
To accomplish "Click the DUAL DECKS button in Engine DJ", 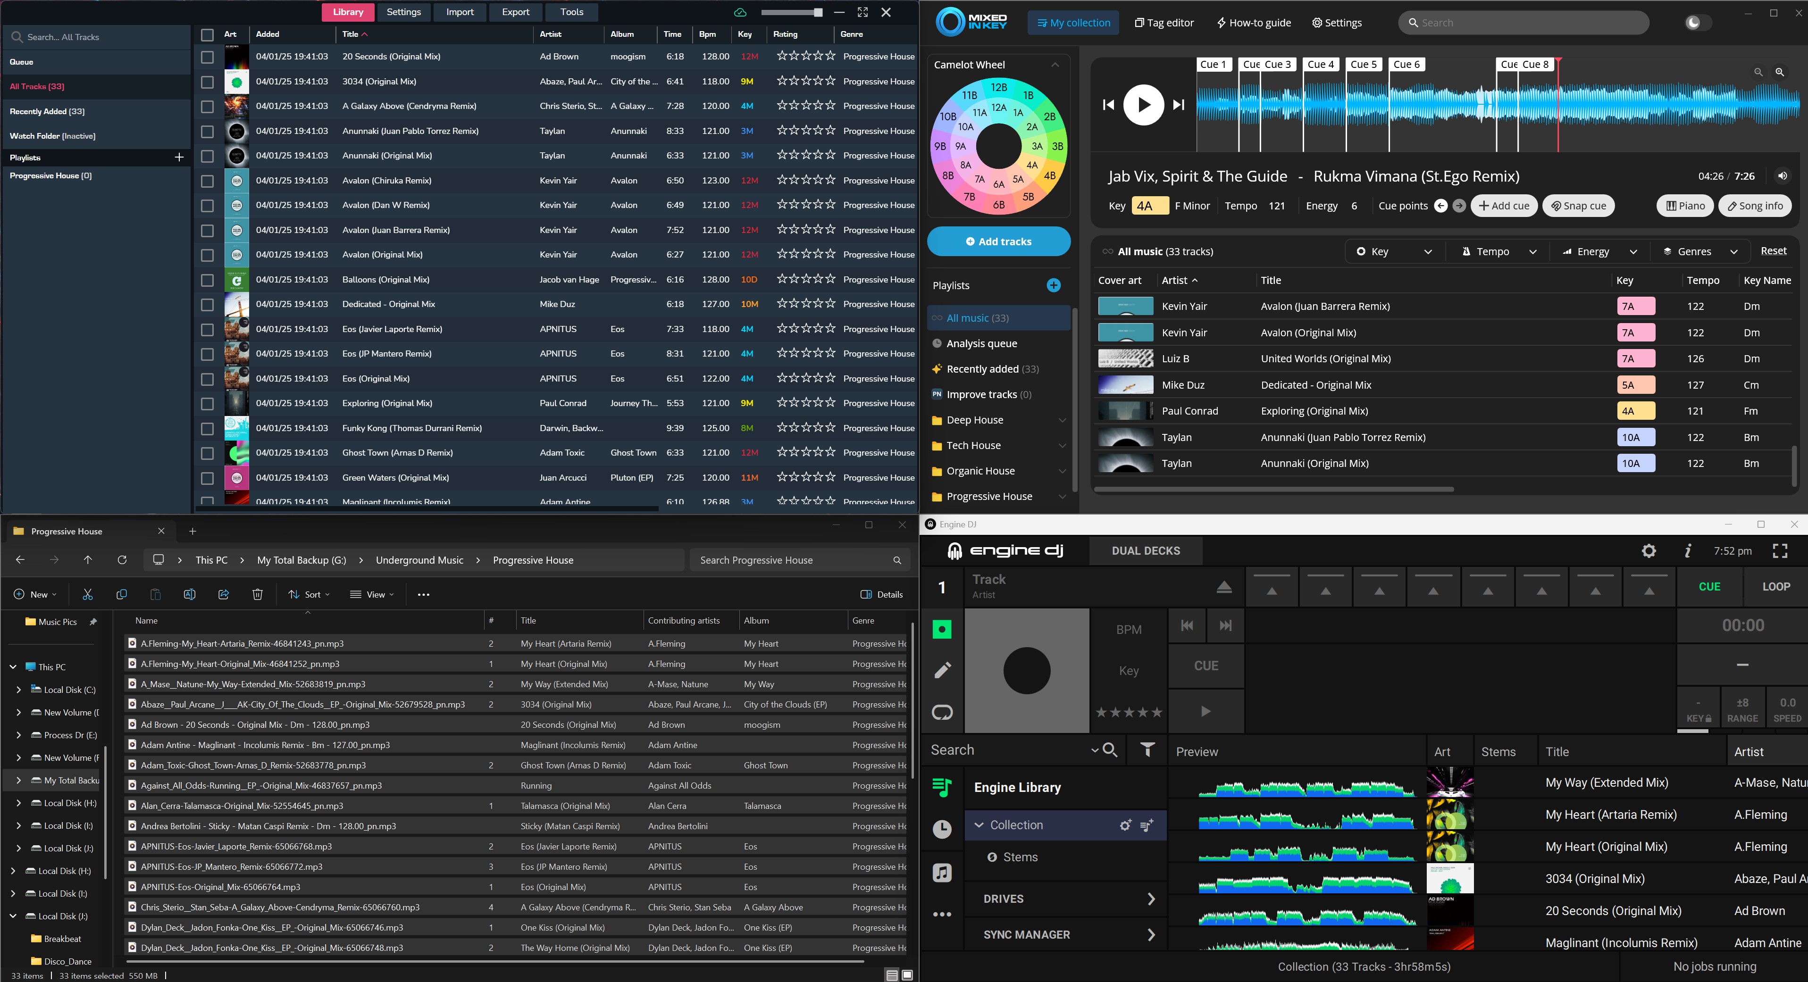I will [1146, 551].
